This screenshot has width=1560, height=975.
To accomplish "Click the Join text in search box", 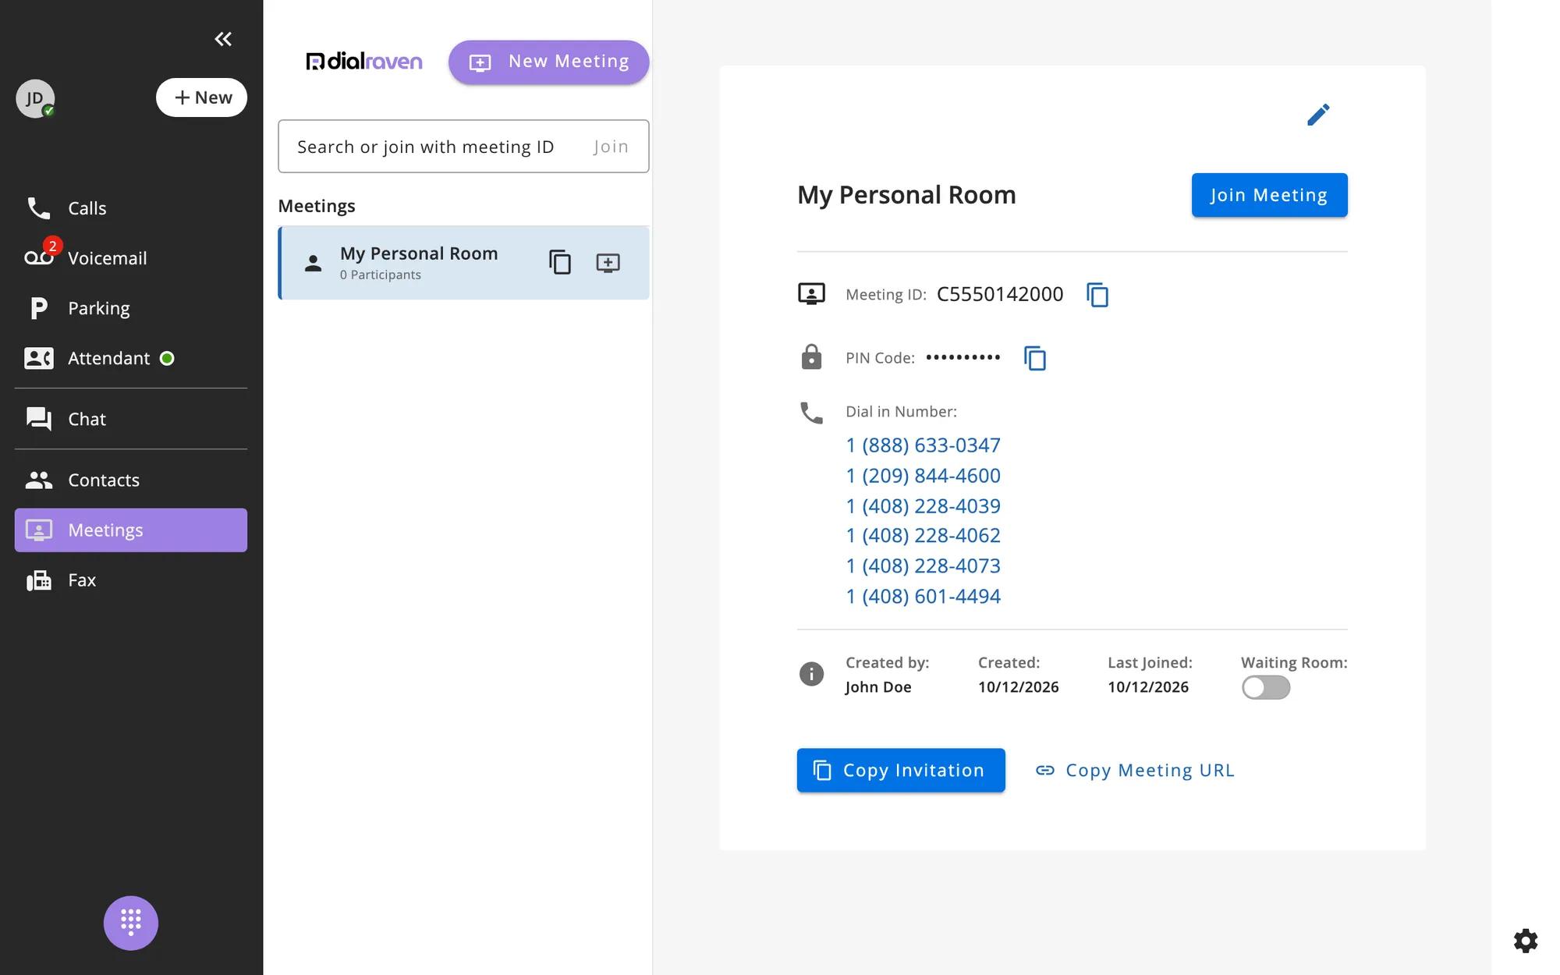I will (x=611, y=147).
